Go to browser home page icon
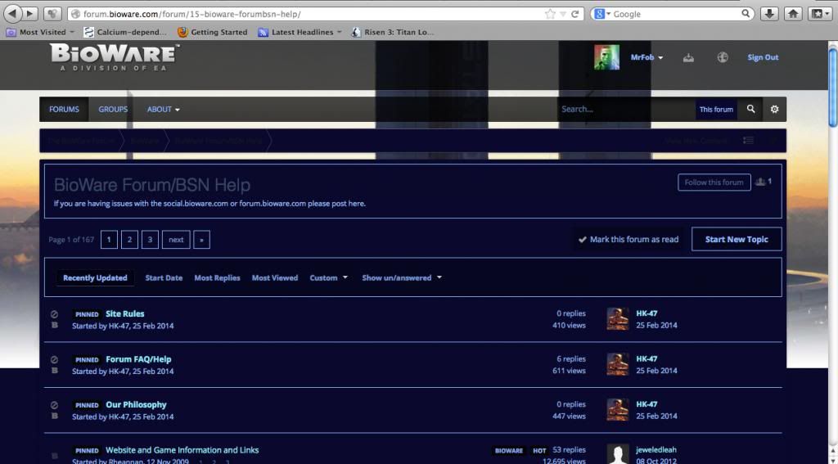Image resolution: width=838 pixels, height=464 pixels. [x=794, y=14]
